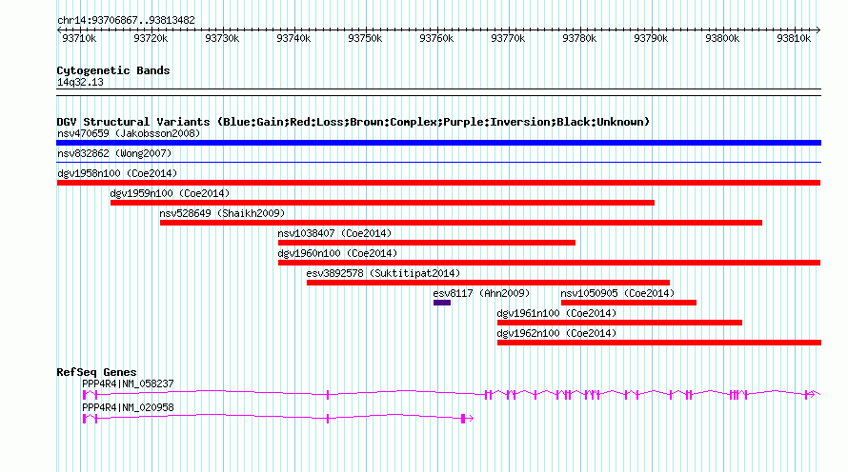Viewport: 848px width, 472px height.
Task: Click the 93750k ruler tick label
Action: (x=365, y=38)
